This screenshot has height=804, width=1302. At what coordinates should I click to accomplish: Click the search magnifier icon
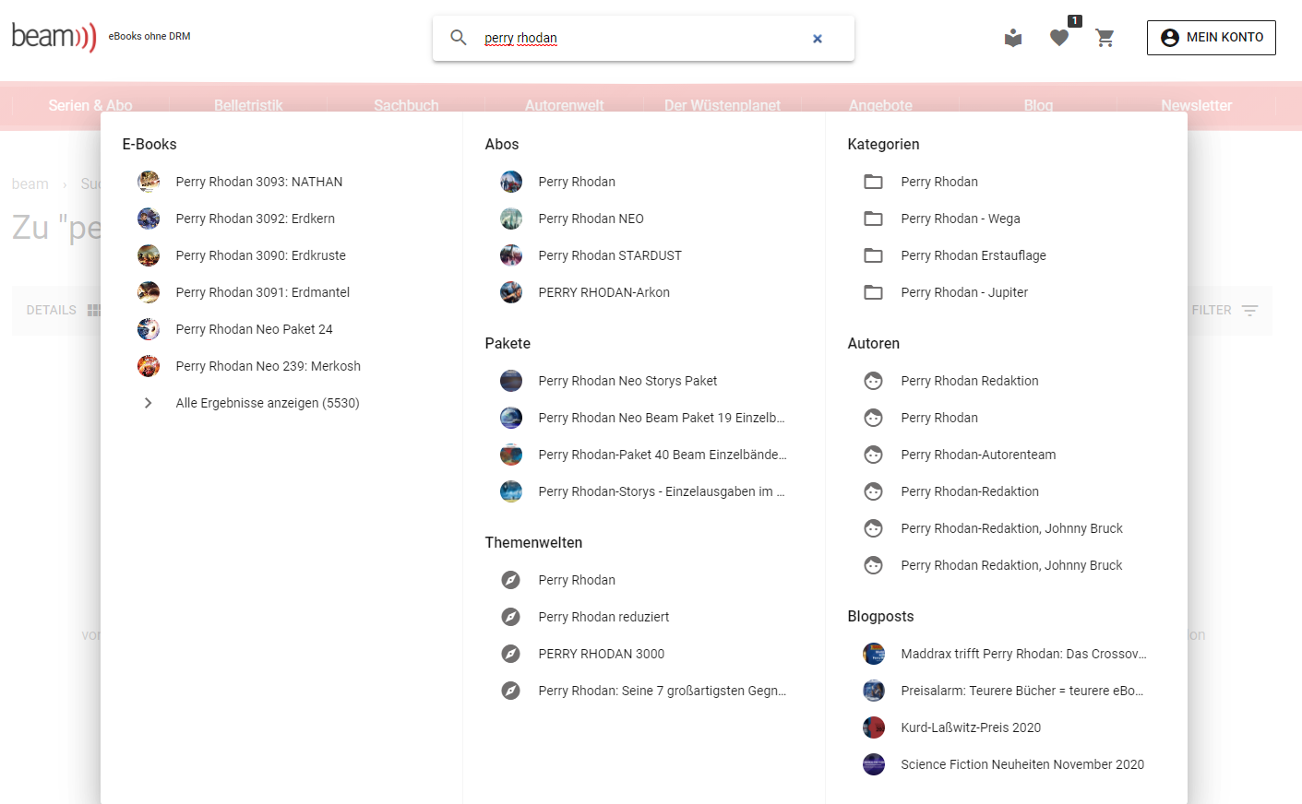click(459, 38)
